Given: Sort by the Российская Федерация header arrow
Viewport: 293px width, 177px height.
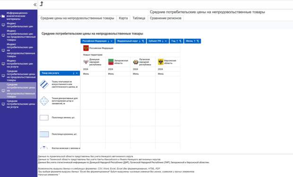Looking at the screenshot, I should click(x=108, y=41).
